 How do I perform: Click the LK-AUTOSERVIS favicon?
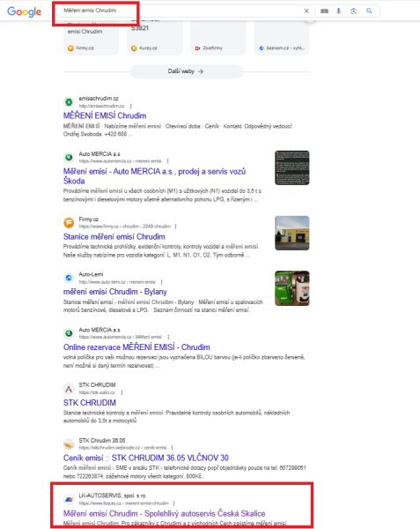tap(69, 499)
